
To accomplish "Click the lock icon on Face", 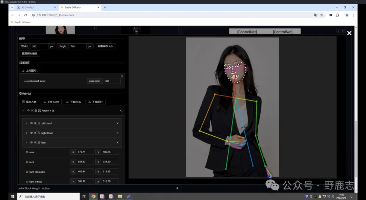I will pyautogui.click(x=39, y=142).
